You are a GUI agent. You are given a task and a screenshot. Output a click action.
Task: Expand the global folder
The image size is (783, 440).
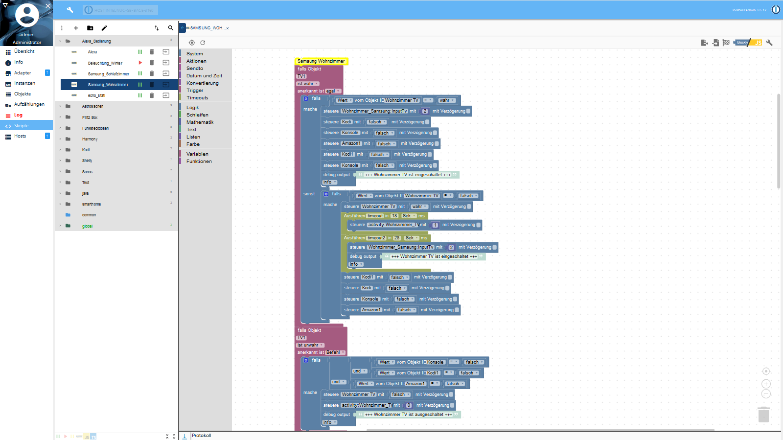pos(60,226)
